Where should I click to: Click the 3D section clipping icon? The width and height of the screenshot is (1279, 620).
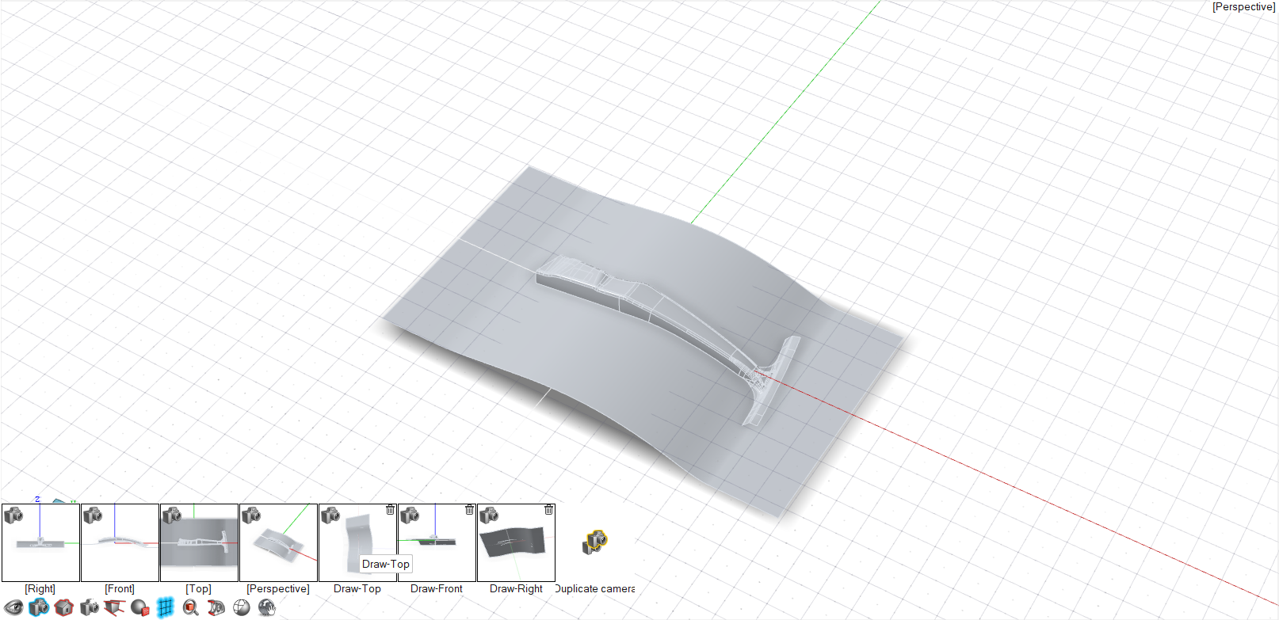tap(216, 607)
